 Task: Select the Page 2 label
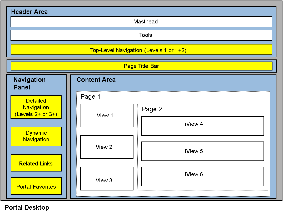(152, 109)
